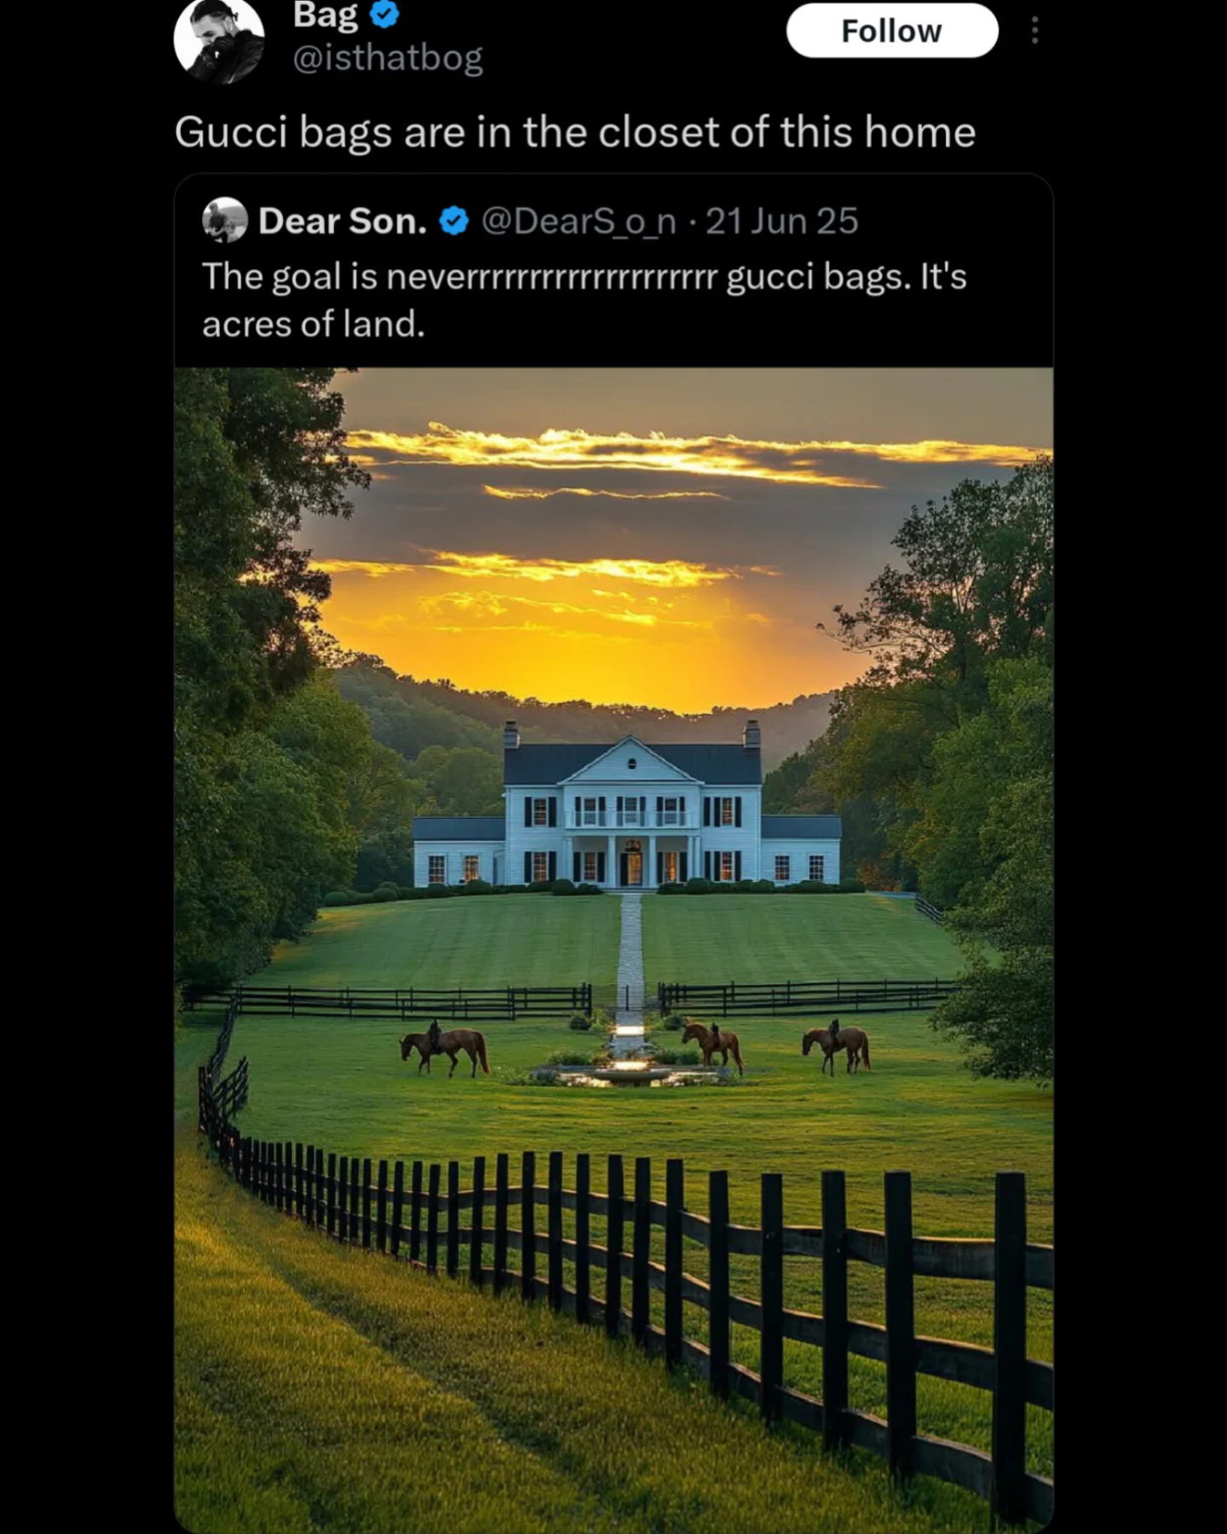Screen dimensions: 1227x1534
Task: Open quoted post text about acres of land
Action: pos(585,300)
